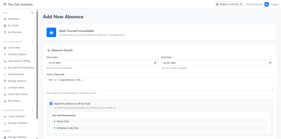This screenshot has width=281, height=139.
Task: Click the MR user avatar
Action: tap(266, 4)
